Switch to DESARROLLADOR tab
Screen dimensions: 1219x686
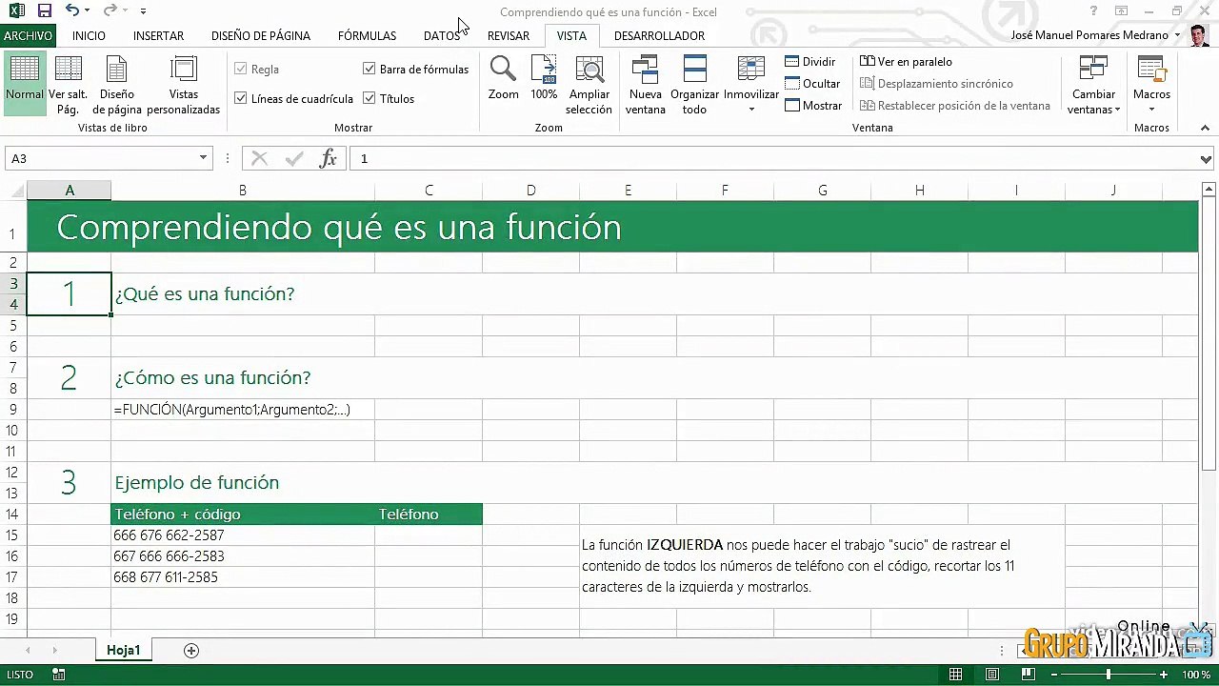point(659,36)
